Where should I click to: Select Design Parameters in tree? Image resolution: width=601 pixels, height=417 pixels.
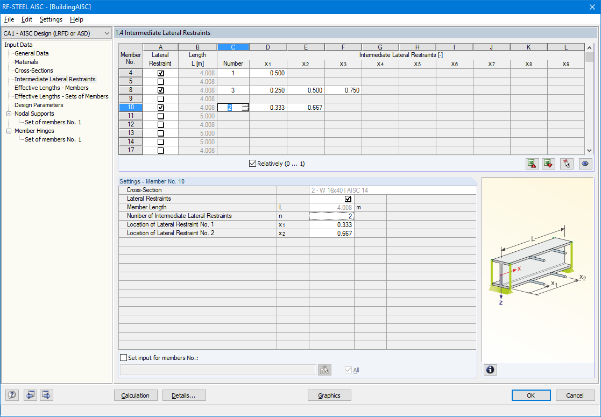point(39,105)
